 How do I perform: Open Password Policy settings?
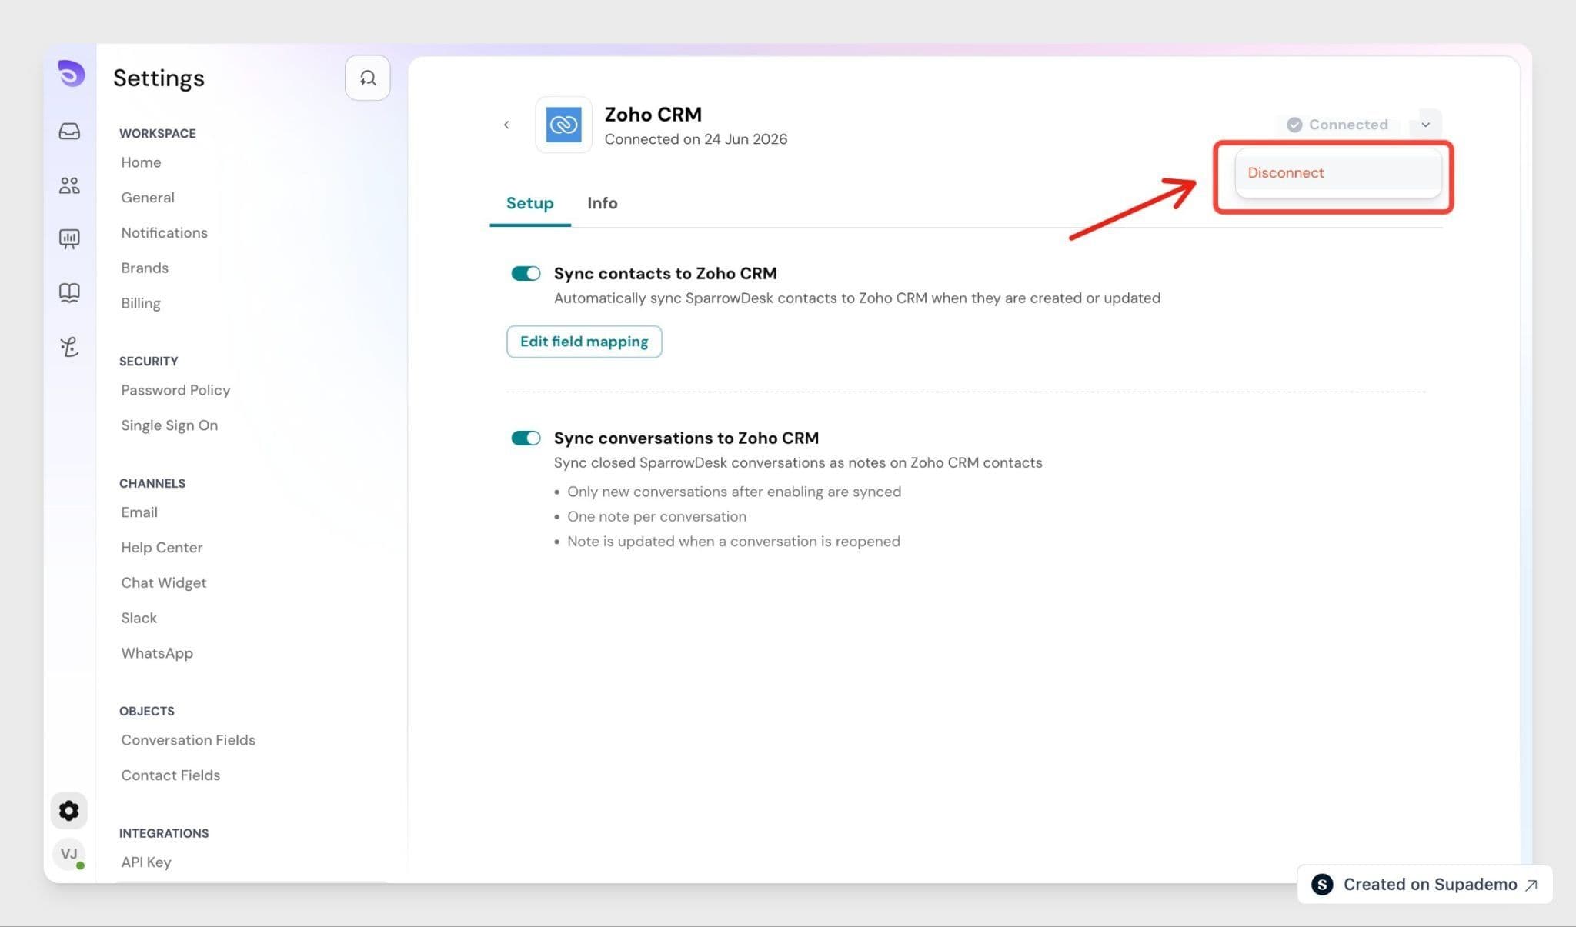(x=175, y=390)
